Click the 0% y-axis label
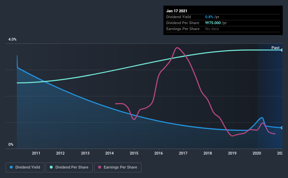The width and height of the screenshot is (288, 178). [x=11, y=145]
